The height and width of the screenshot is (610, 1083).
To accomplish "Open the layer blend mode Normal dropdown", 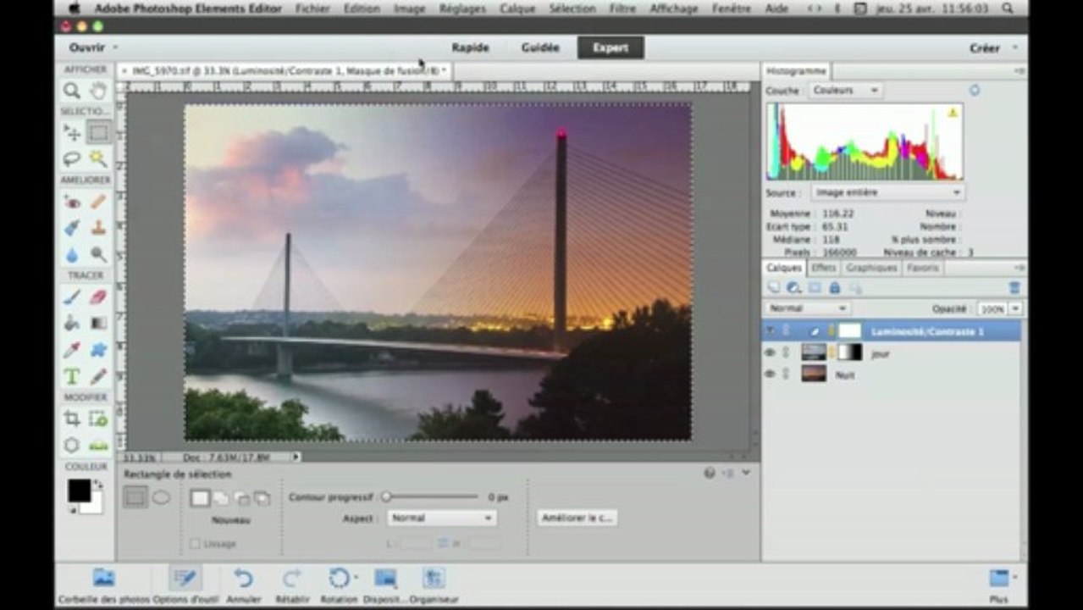I will pos(807,308).
